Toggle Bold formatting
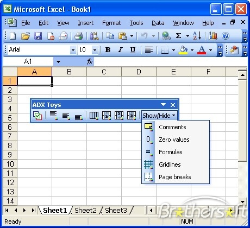 coord(108,50)
